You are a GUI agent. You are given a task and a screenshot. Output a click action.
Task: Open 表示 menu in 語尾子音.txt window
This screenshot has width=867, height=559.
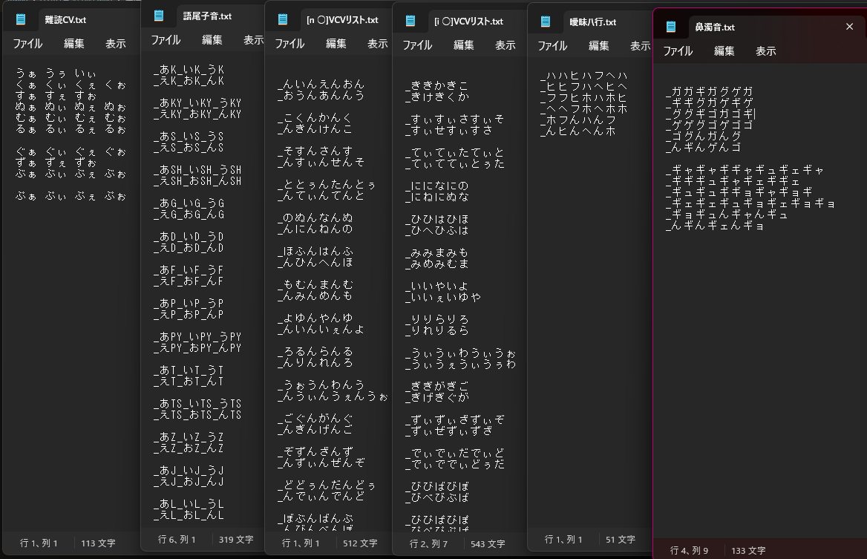click(x=253, y=40)
